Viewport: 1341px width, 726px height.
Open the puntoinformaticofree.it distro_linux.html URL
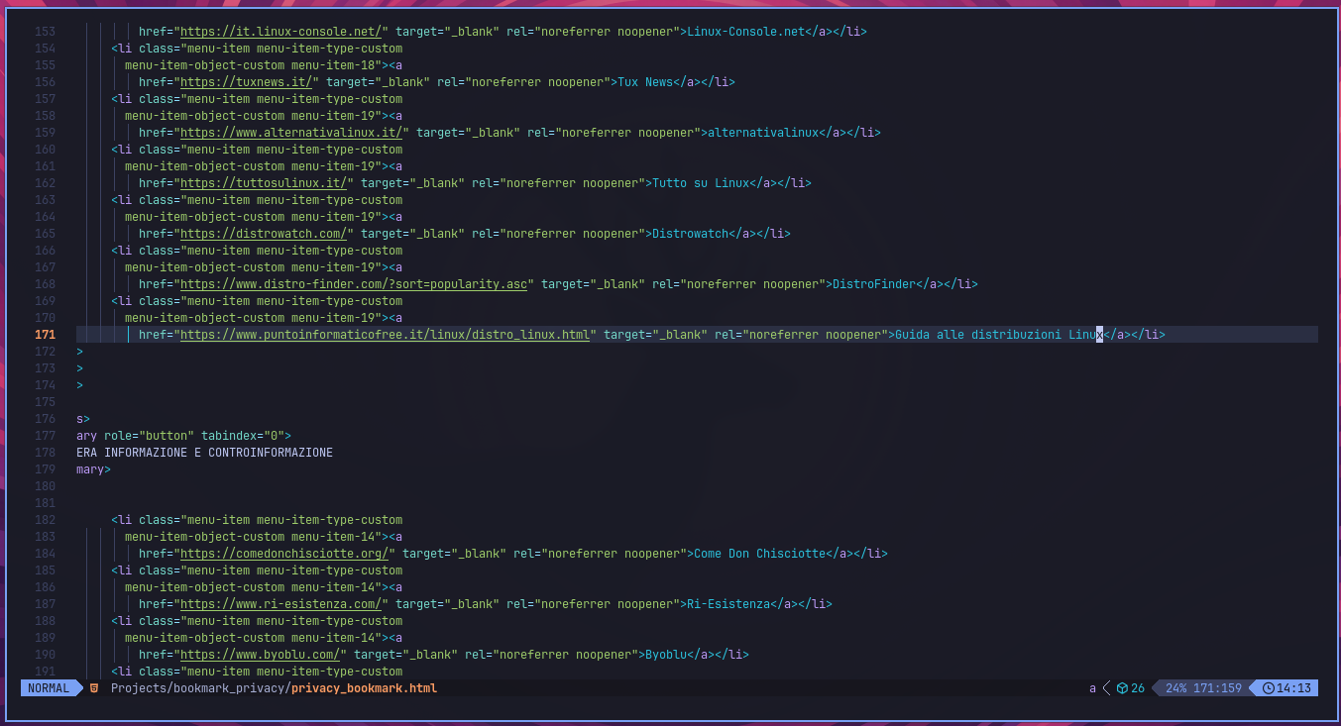pyautogui.click(x=385, y=335)
